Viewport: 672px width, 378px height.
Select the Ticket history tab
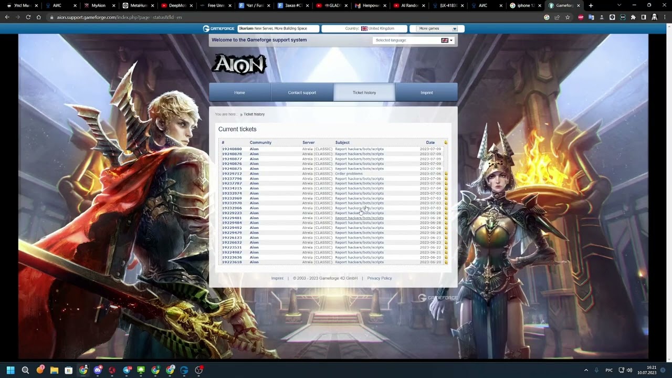(x=364, y=92)
